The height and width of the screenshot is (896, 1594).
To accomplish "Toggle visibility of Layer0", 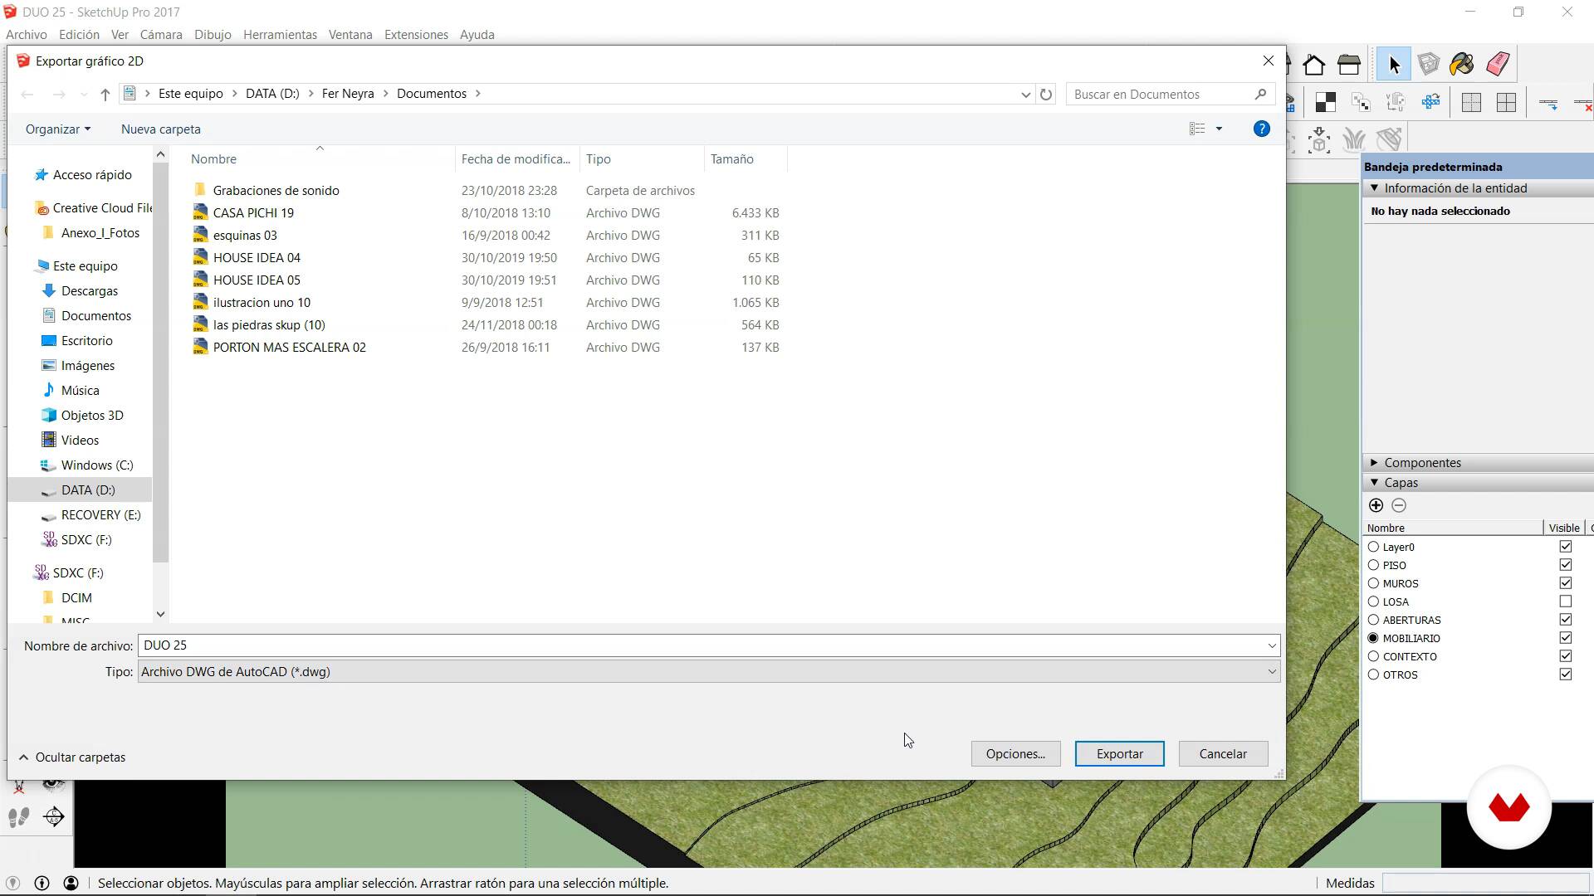I will [1566, 547].
